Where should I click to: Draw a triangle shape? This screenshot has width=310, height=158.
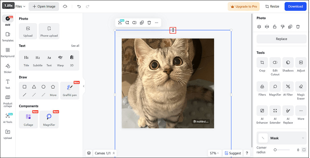coord(34,87)
